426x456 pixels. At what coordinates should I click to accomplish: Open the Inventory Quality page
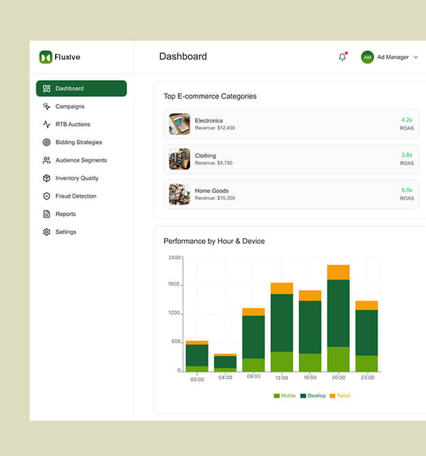[x=82, y=178]
